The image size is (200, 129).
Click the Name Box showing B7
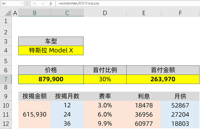coord(11,3)
